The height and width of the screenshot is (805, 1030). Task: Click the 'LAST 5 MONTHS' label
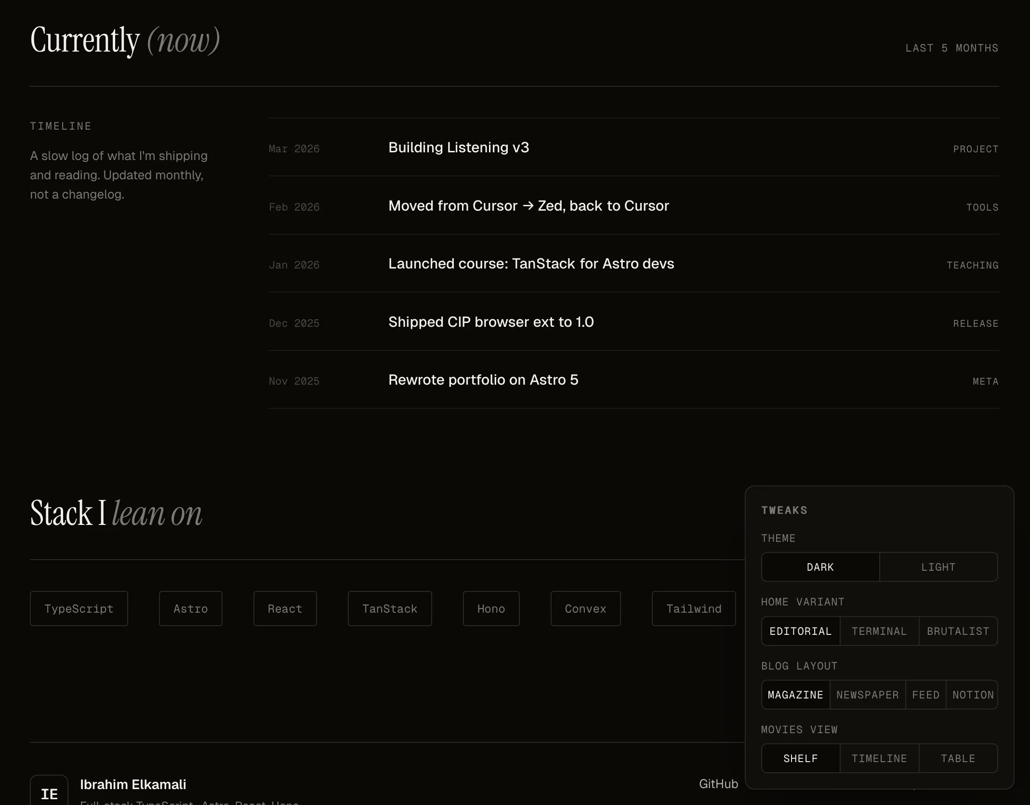[951, 48]
